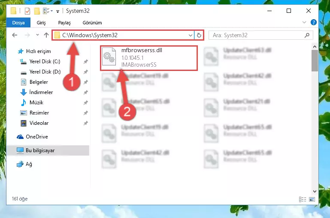Viewport: 330px width, 218px height.
Task: Switch to details view in status bar
Action: tap(303, 199)
